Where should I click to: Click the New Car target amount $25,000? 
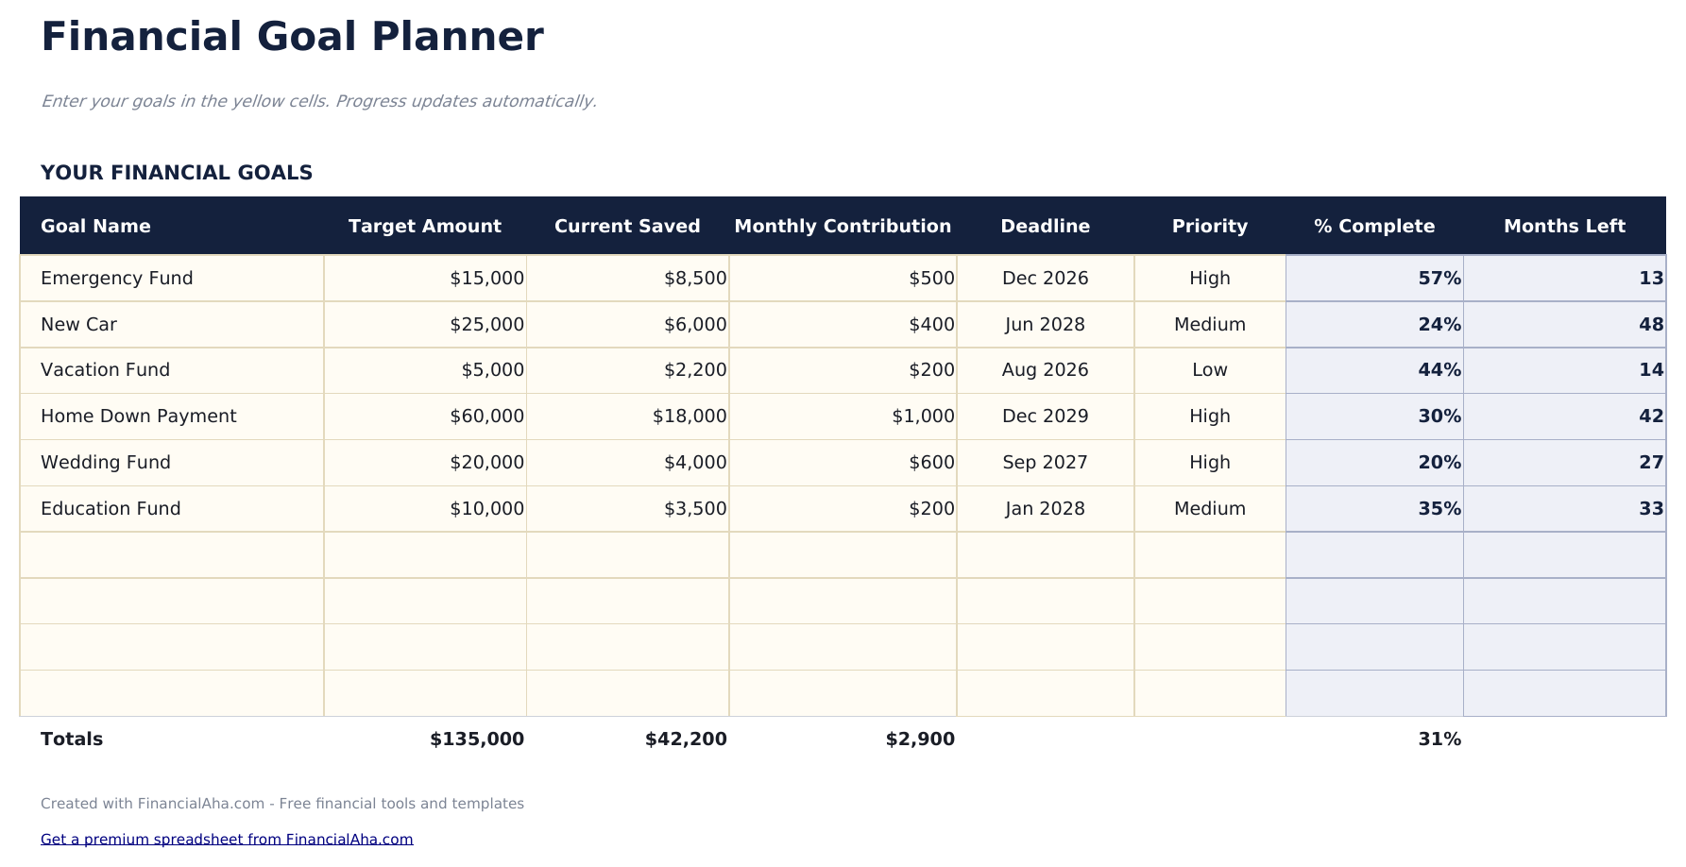[486, 325]
